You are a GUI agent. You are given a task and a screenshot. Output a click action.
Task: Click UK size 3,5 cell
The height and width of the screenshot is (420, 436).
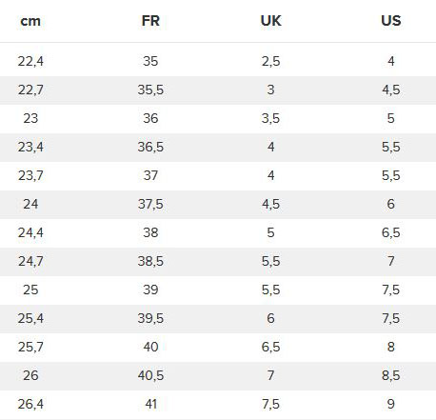[x=270, y=118]
